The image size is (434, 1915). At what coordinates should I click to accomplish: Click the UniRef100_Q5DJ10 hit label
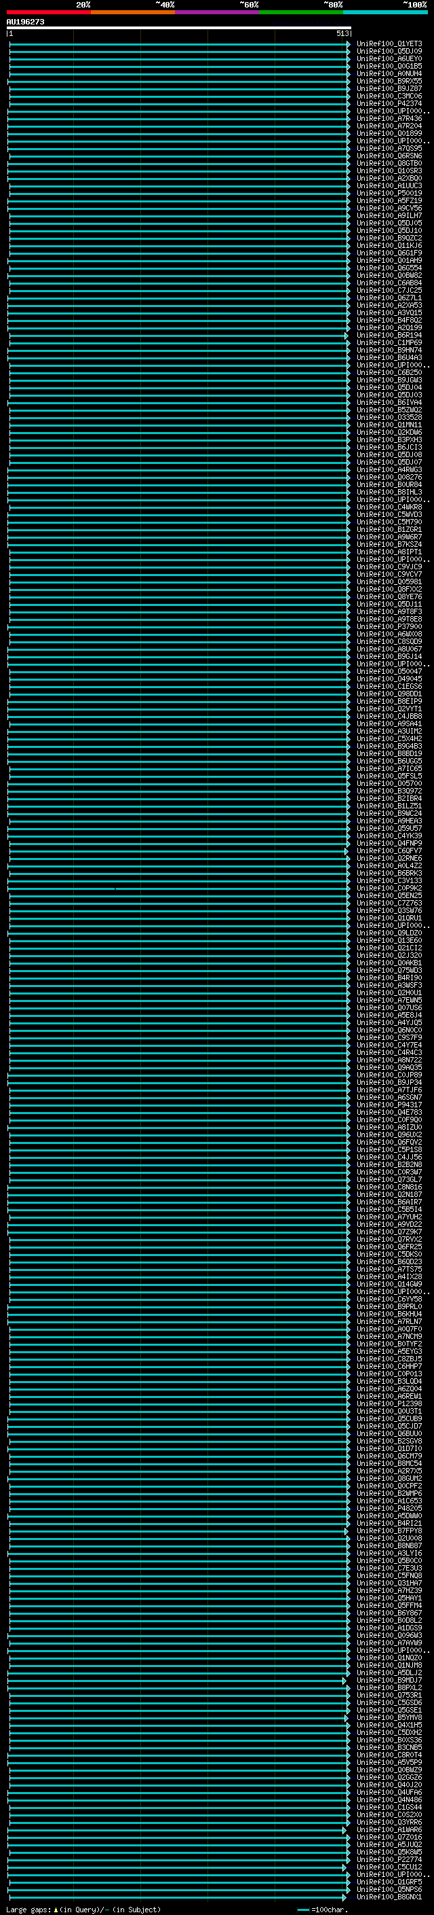pos(389,230)
